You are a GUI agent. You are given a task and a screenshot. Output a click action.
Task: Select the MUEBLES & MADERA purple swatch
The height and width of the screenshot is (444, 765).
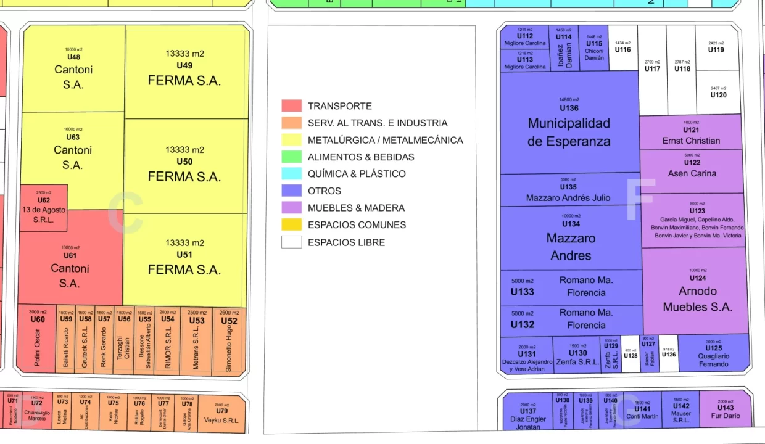[x=291, y=208]
